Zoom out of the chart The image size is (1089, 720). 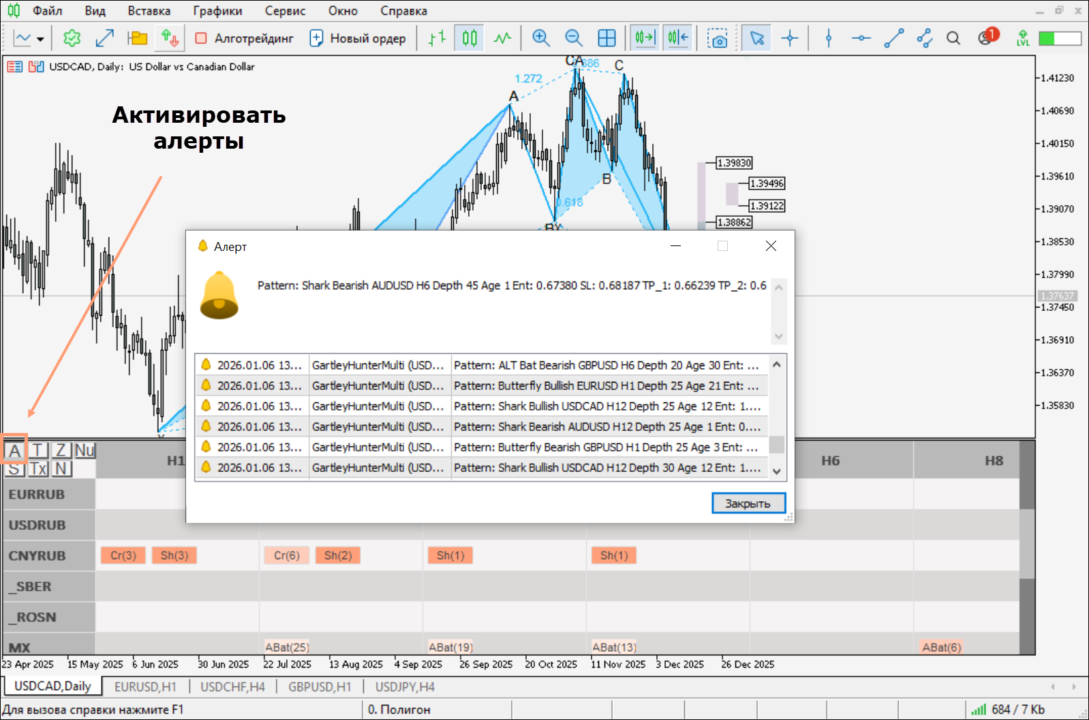click(x=574, y=38)
